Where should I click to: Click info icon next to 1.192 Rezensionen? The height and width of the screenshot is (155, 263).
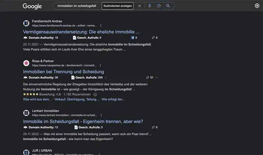[x=95, y=94]
